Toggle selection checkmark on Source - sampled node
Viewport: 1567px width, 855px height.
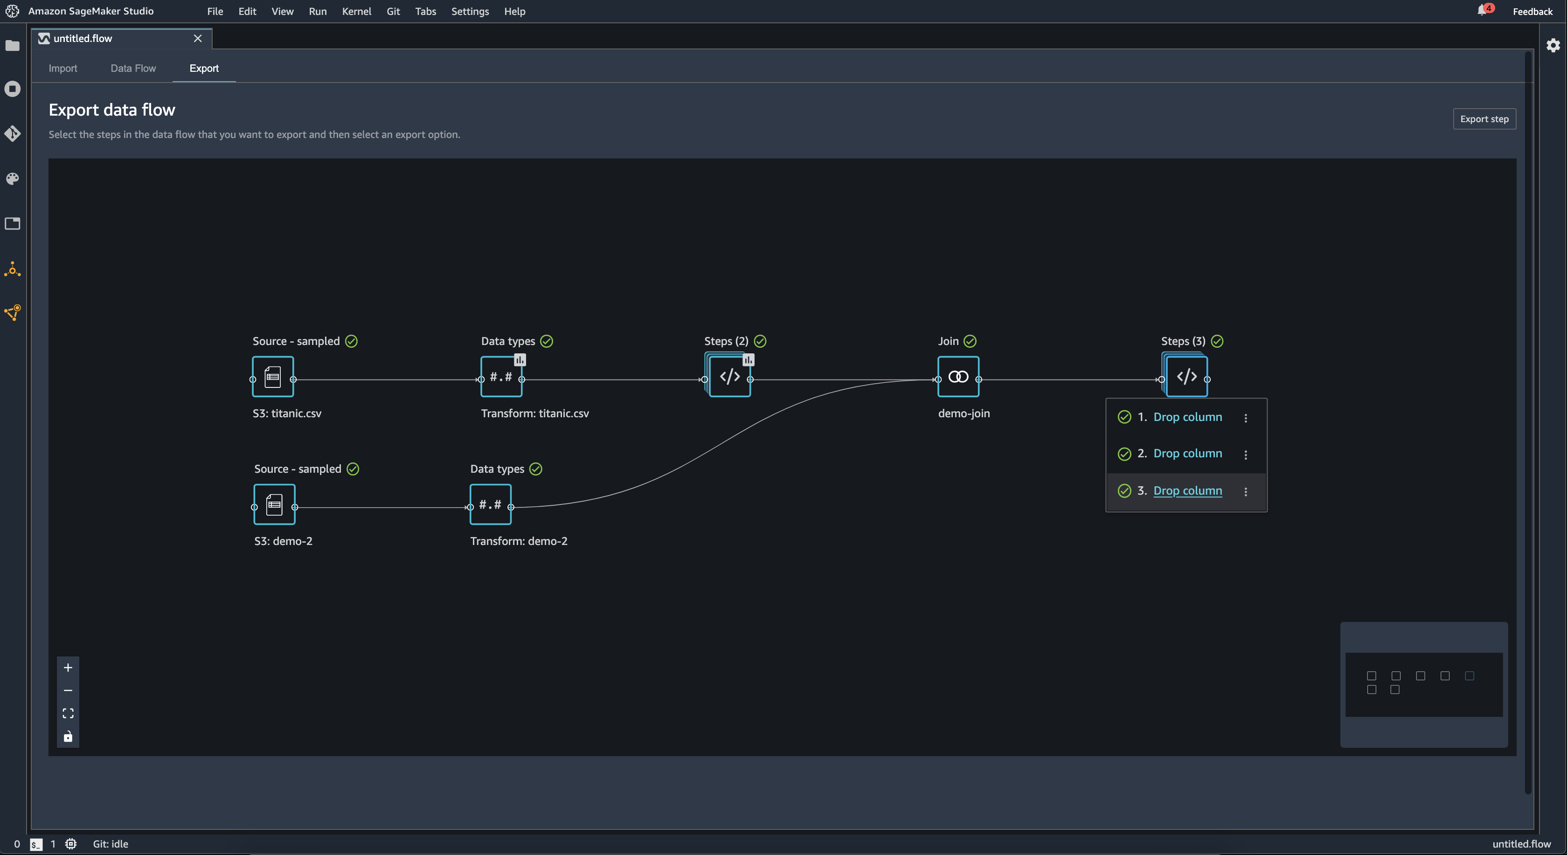[x=352, y=341]
